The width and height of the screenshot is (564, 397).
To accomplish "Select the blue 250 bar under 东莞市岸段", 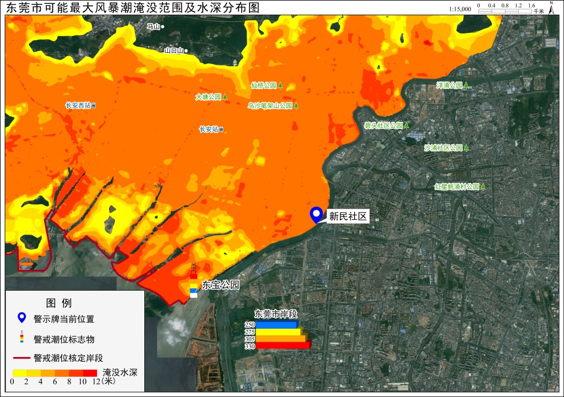I will pyautogui.click(x=276, y=325).
